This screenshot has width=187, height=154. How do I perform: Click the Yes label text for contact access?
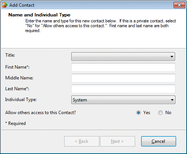(147, 113)
